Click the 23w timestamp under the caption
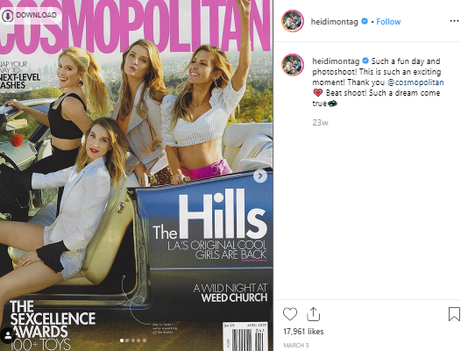461x351 pixels. [x=320, y=123]
